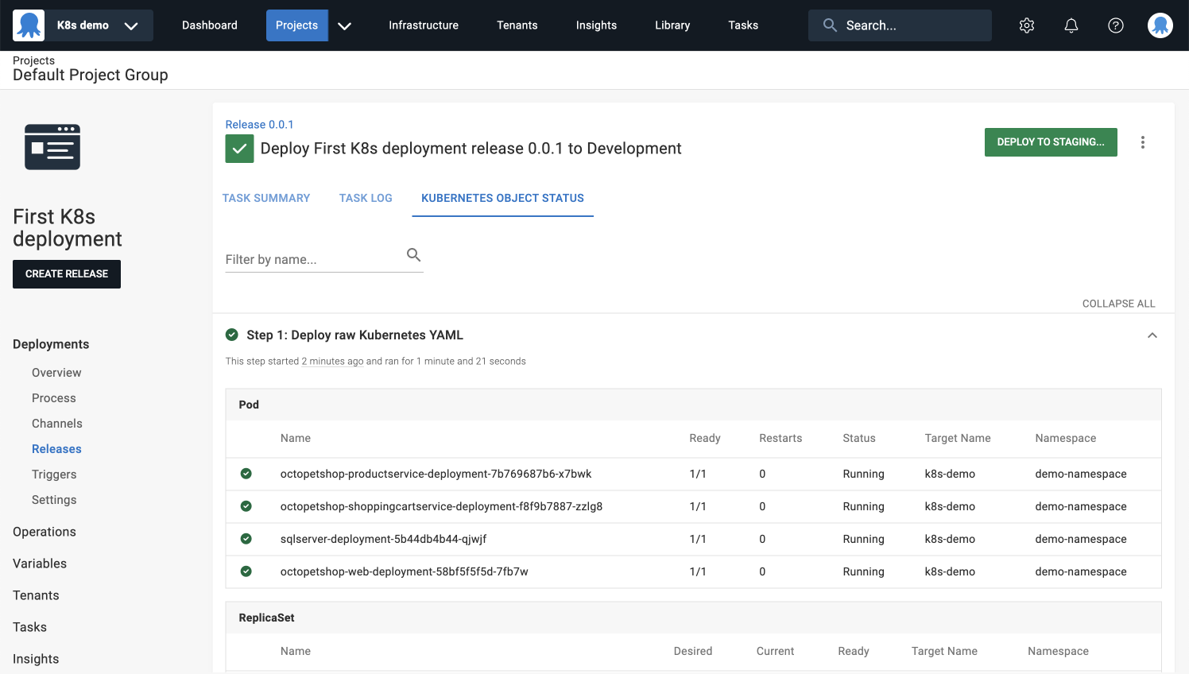Click the checkmark next to octopetshop-web-deployment pod
The height and width of the screenshot is (674, 1189).
pos(246,571)
